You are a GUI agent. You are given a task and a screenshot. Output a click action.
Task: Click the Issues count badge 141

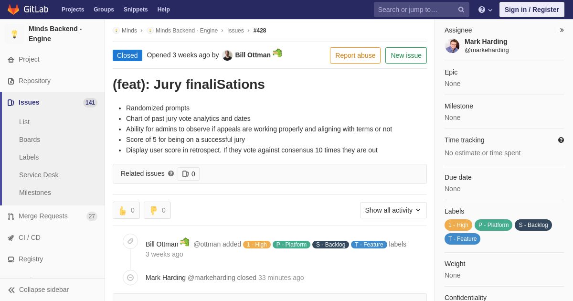tap(90, 103)
